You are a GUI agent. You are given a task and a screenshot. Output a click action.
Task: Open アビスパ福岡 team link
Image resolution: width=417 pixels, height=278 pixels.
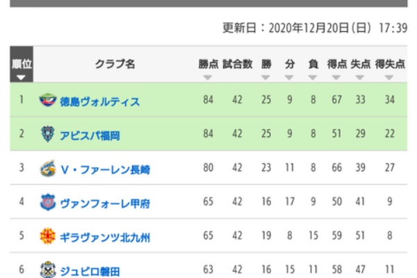pyautogui.click(x=90, y=136)
